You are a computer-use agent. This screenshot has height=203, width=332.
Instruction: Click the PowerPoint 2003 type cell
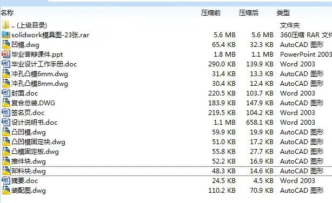[x=306, y=55]
